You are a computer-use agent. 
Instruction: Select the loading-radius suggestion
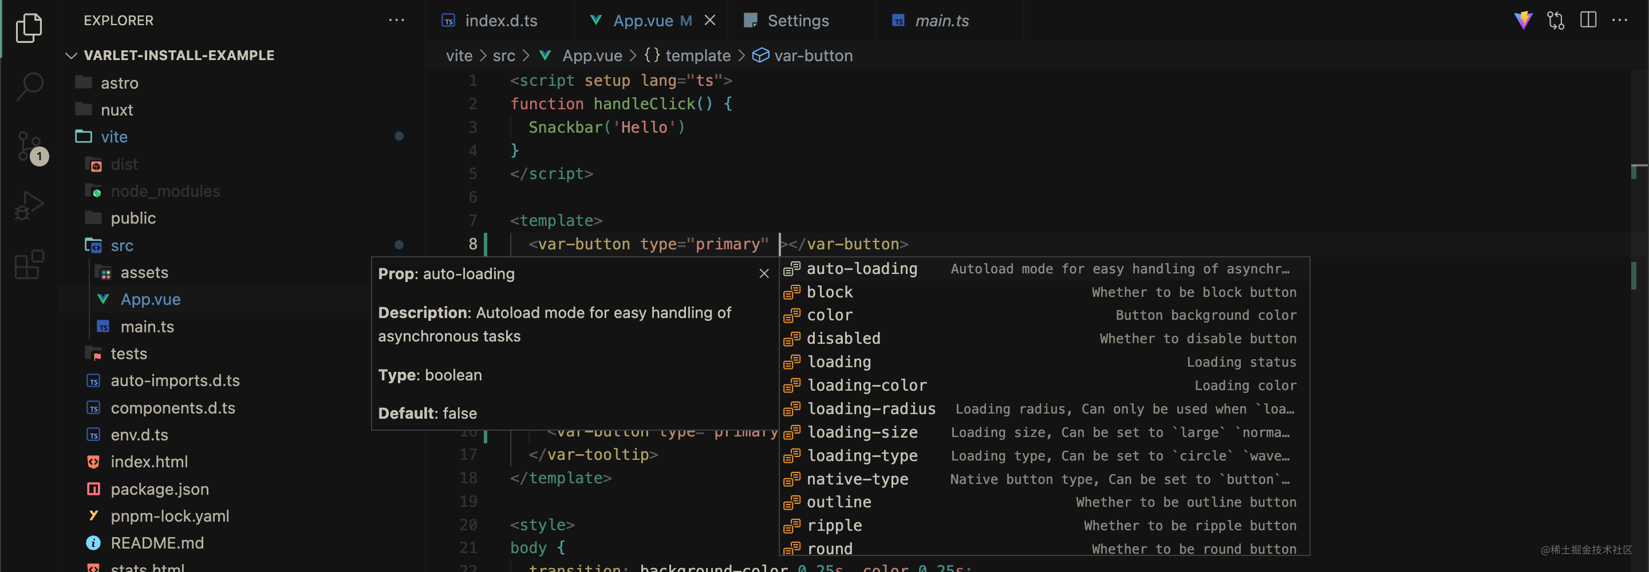(1043, 409)
